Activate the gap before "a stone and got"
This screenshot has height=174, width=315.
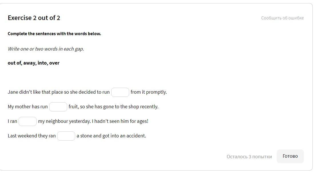tap(66, 136)
